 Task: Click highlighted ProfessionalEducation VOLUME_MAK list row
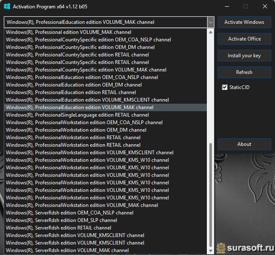coord(105,107)
